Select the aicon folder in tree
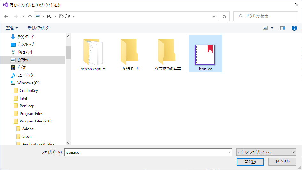 pos(27,137)
